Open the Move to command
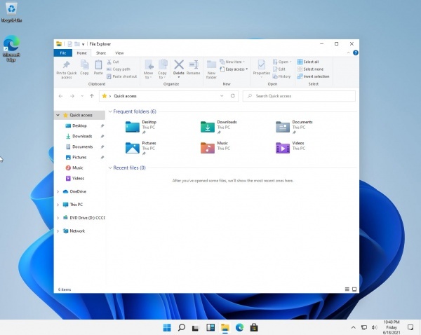This screenshot has height=335, width=421. click(x=149, y=69)
